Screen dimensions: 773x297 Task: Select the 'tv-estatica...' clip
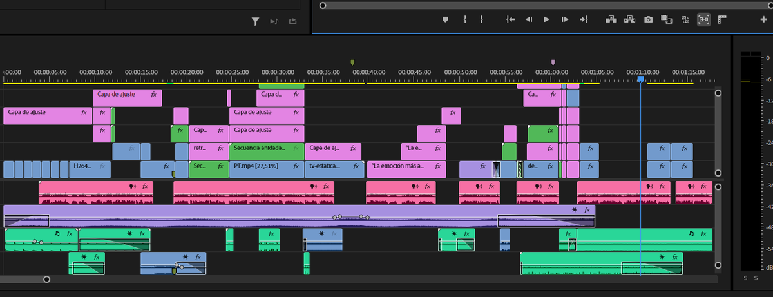336,169
